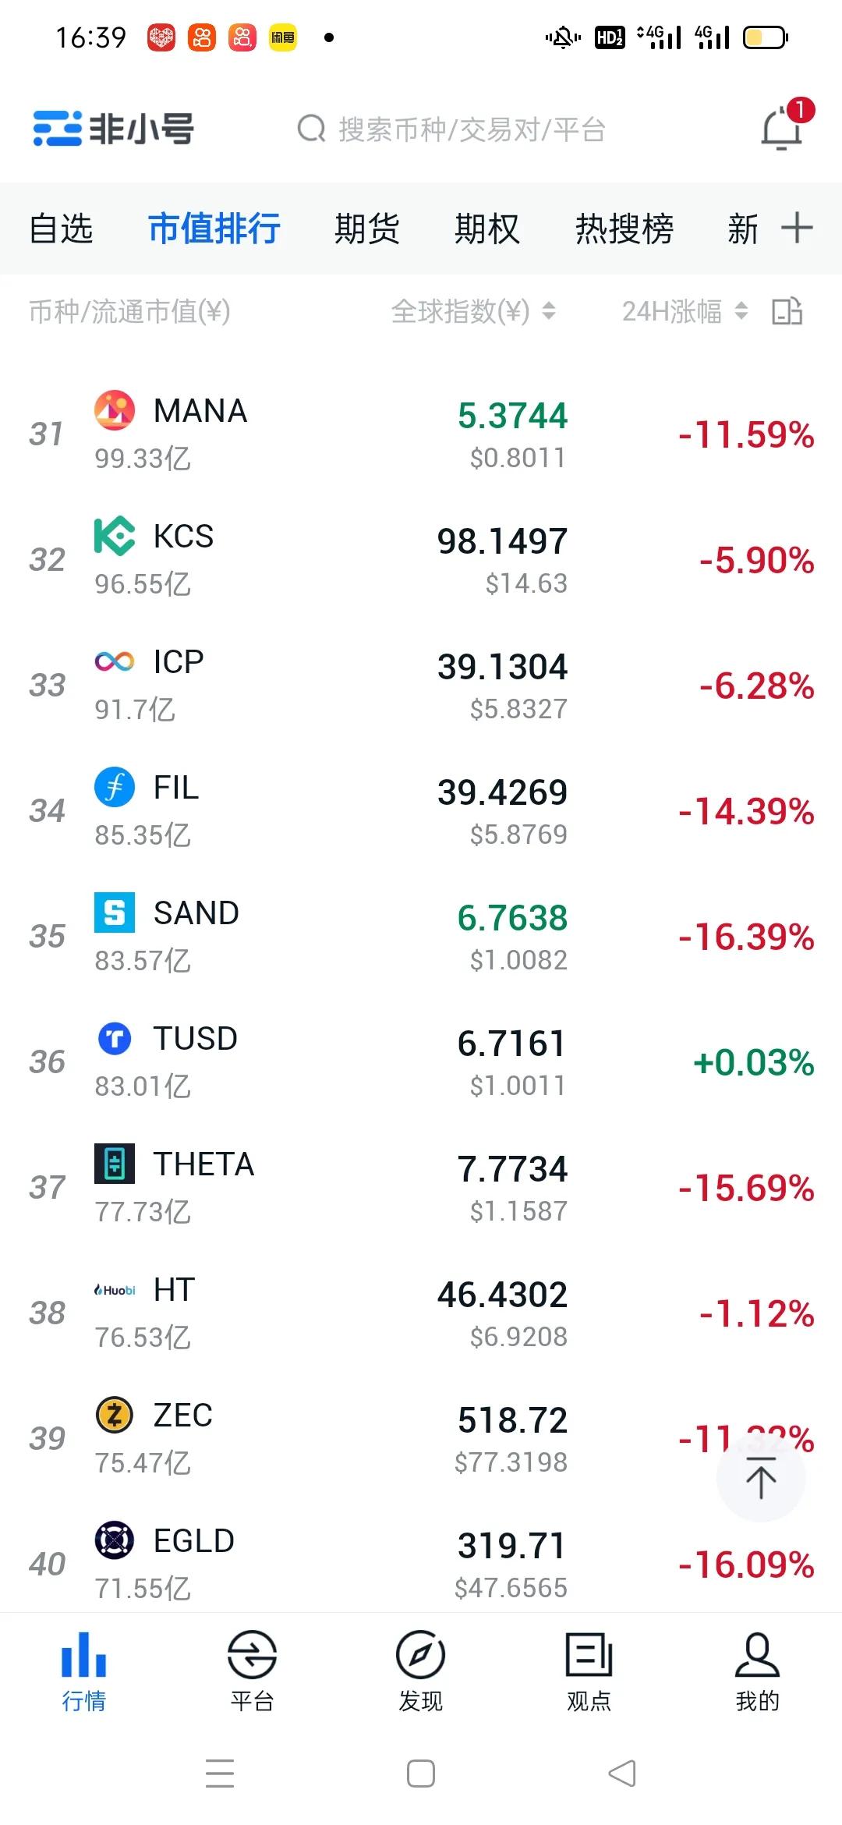This screenshot has height=1825, width=842.
Task: Switch to the 期货 tab
Action: 366,229
